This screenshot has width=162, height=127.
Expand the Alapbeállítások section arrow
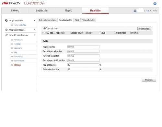pyautogui.click(x=35, y=30)
